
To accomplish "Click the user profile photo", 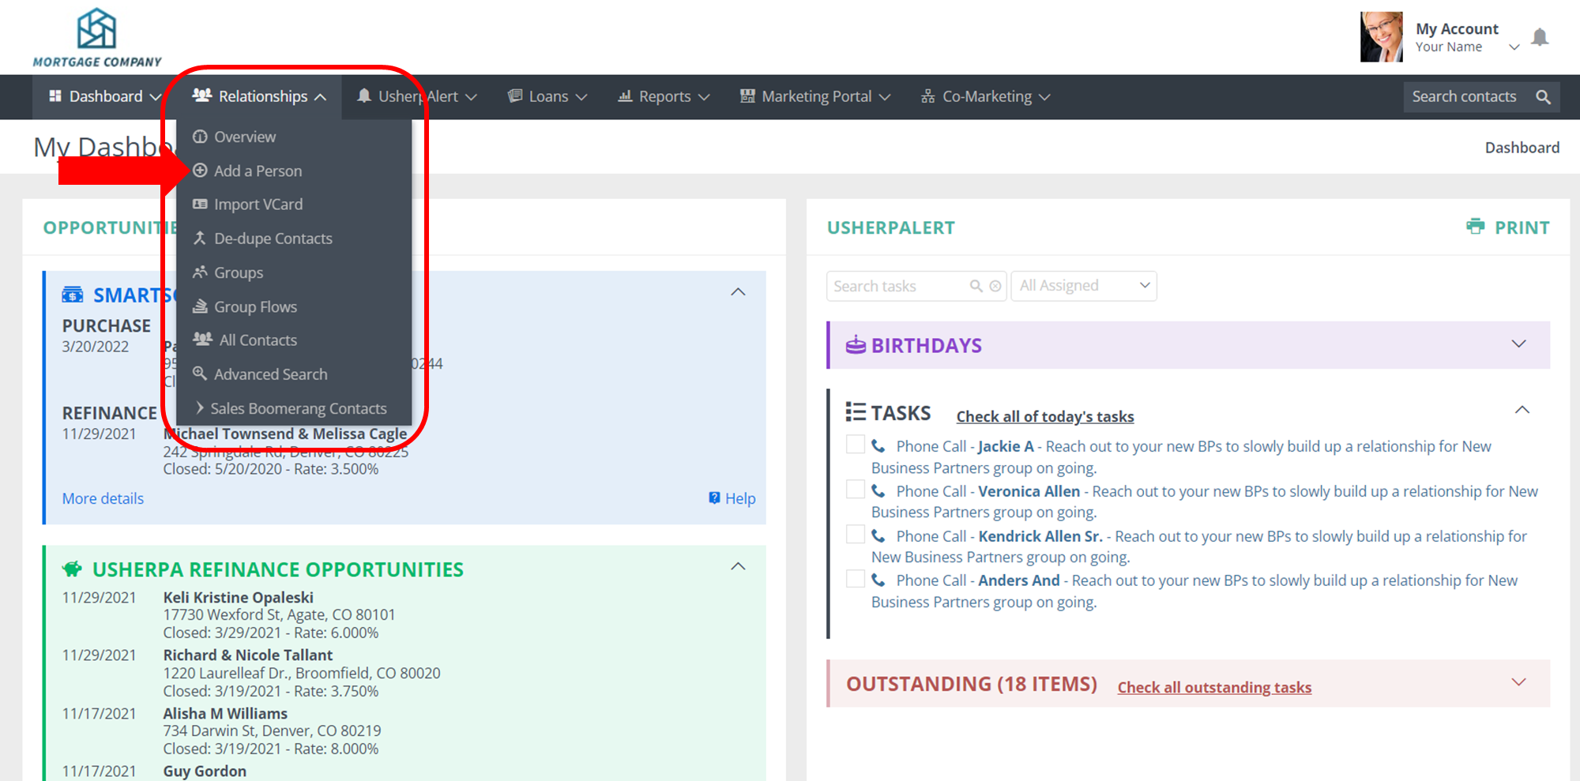I will pyautogui.click(x=1381, y=37).
